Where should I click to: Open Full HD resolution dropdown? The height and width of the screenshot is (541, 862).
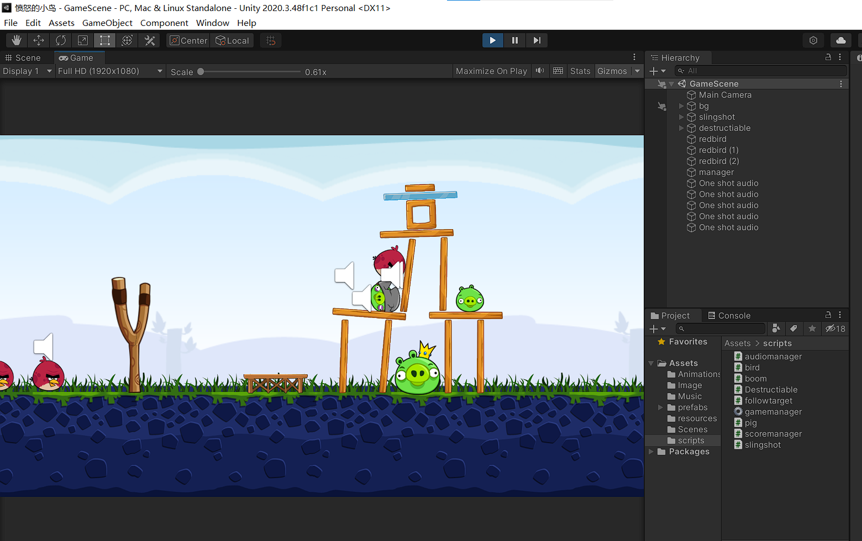pyautogui.click(x=110, y=71)
